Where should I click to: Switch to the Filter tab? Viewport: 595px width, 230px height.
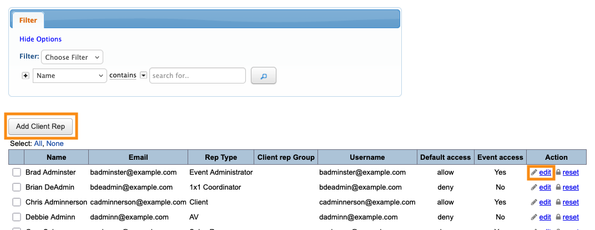pyautogui.click(x=28, y=20)
